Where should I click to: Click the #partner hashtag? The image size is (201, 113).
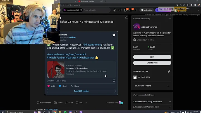[x=71, y=58]
